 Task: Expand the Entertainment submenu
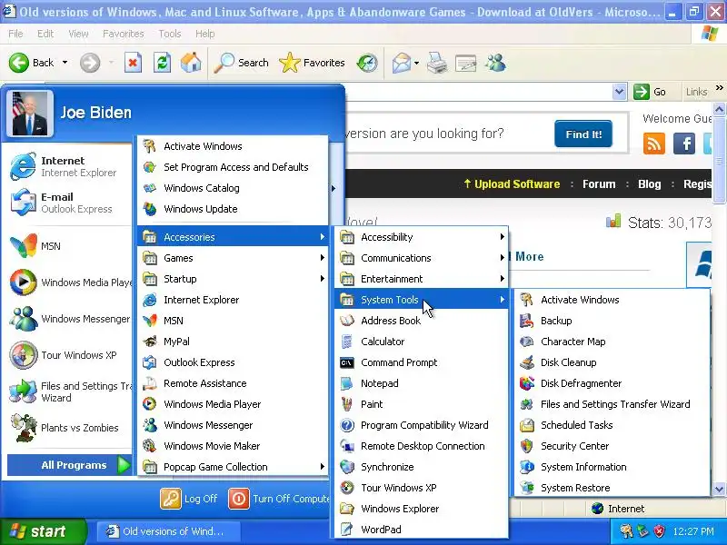pyautogui.click(x=421, y=279)
